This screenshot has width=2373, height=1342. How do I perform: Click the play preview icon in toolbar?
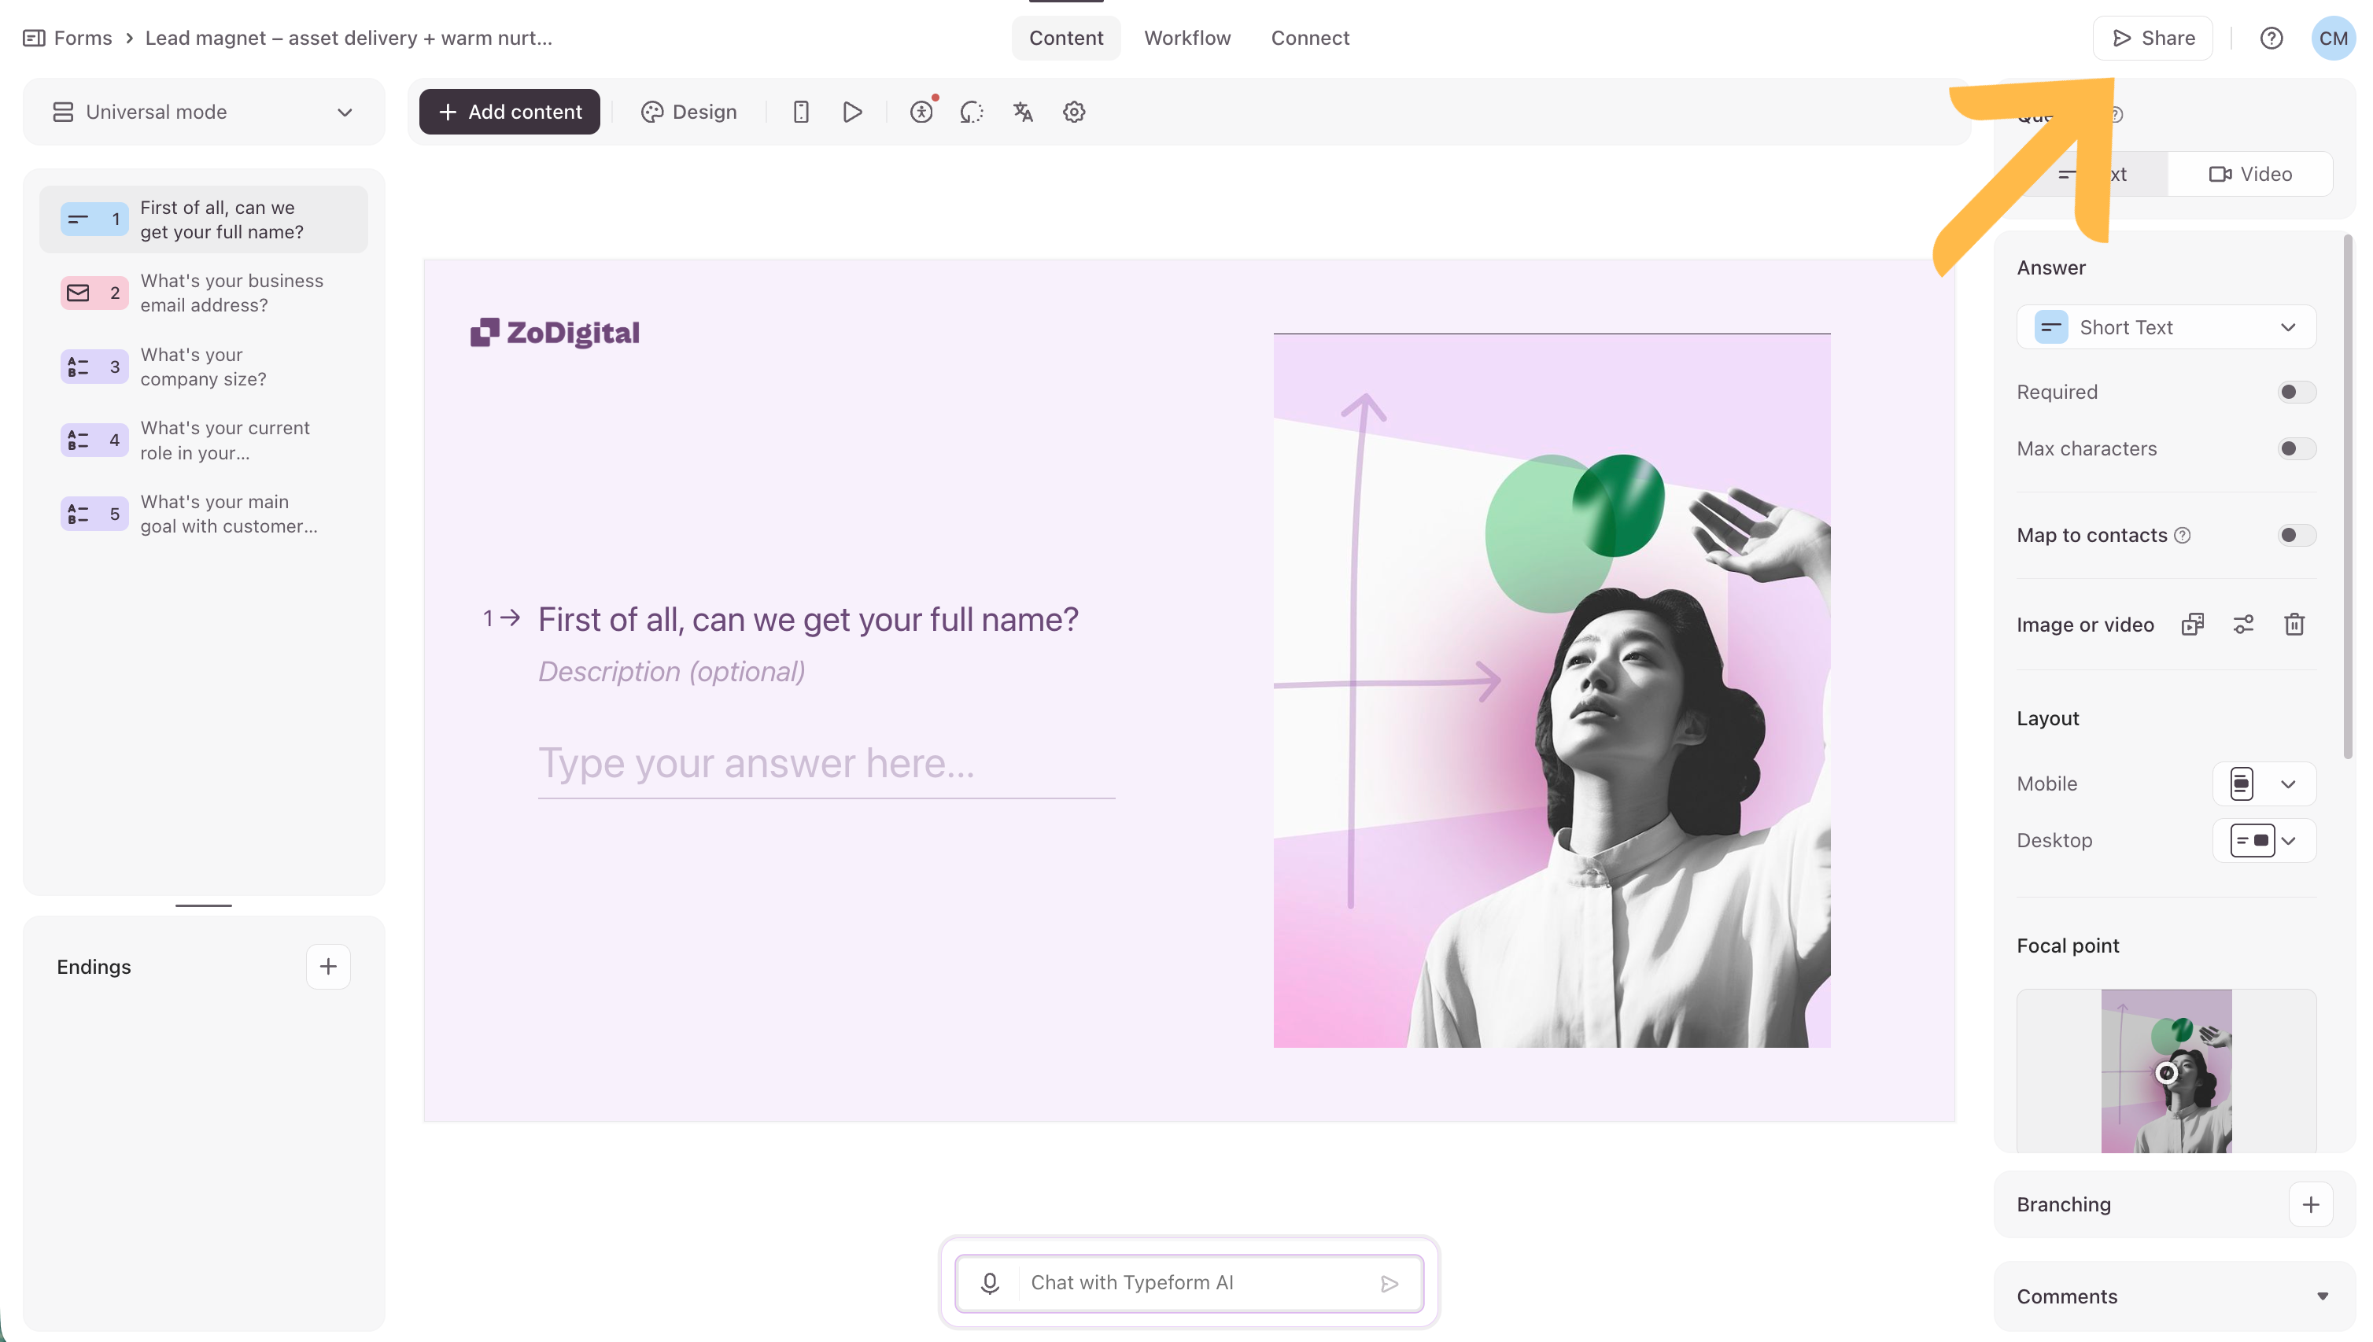click(x=852, y=112)
